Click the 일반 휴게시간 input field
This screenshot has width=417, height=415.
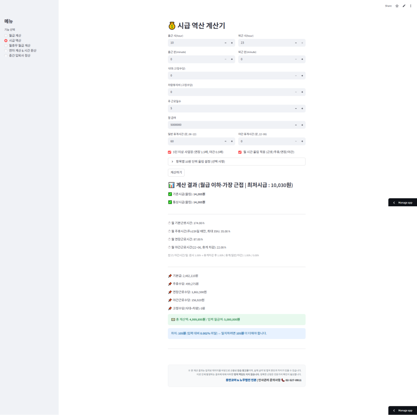(x=195, y=141)
